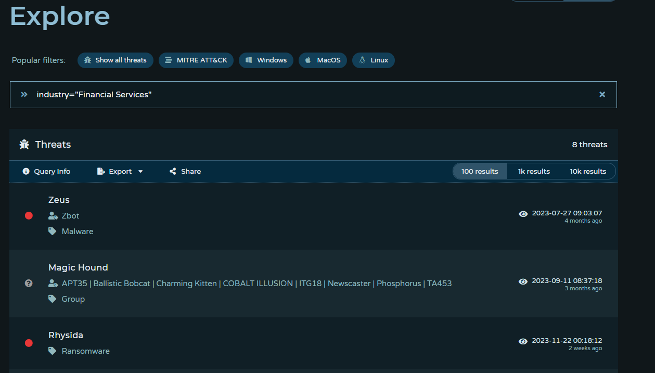The height and width of the screenshot is (373, 655).
Task: Click the bug icon beside Threats heading
Action: pos(24,145)
